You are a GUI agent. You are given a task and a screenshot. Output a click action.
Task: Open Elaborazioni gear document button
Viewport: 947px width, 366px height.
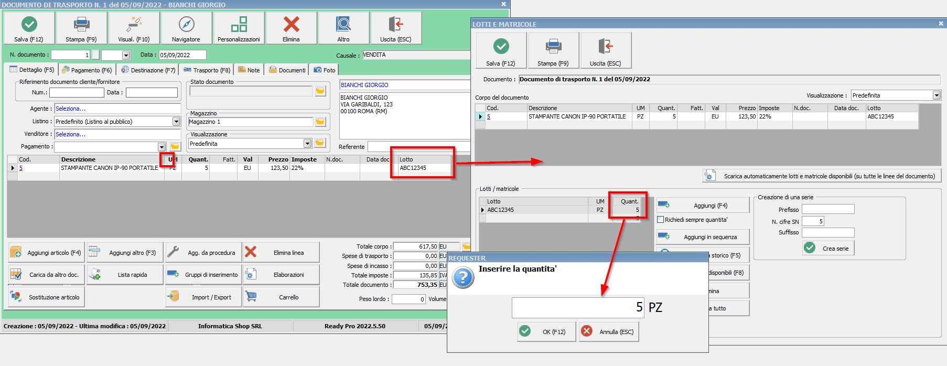click(x=281, y=275)
